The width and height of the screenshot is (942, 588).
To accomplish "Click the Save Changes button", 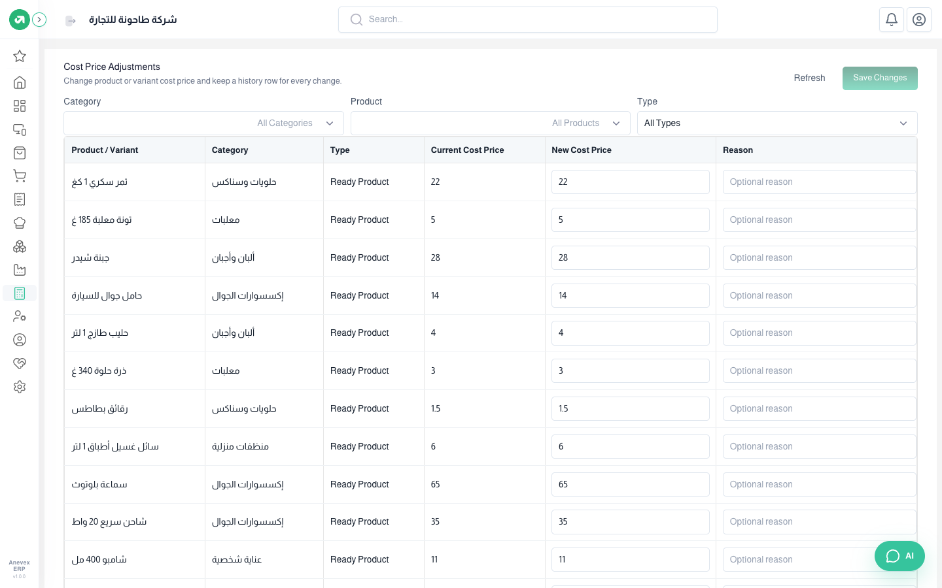I will [880, 78].
